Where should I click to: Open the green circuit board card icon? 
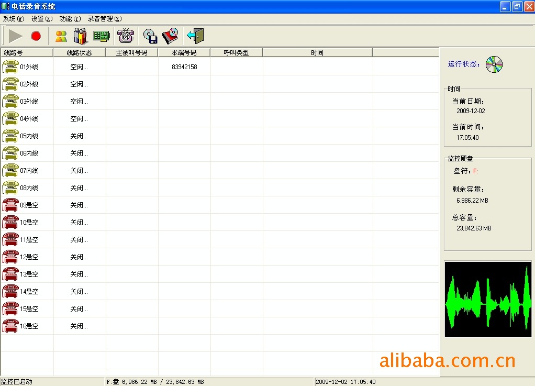click(101, 36)
